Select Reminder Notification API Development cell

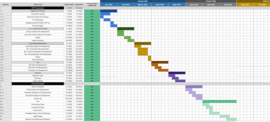(x=38, y=92)
